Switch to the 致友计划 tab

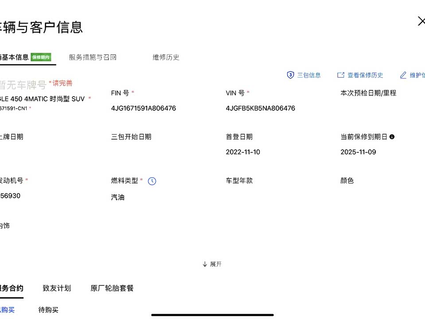click(57, 288)
